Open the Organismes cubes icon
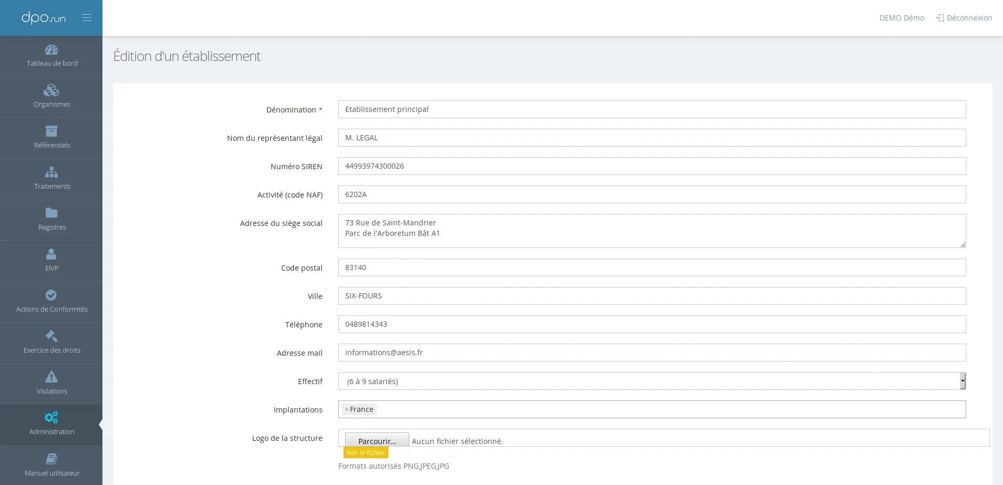Image resolution: width=1003 pixels, height=485 pixels. 51,90
